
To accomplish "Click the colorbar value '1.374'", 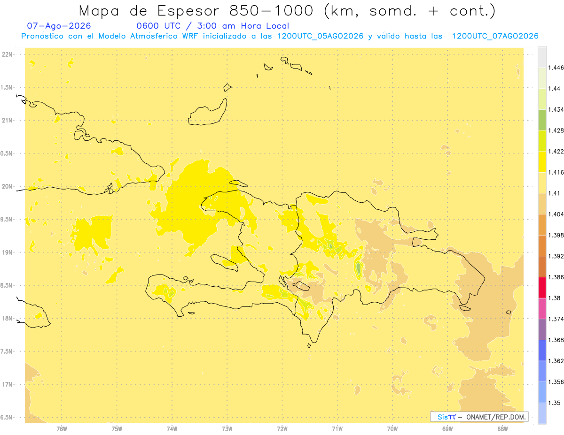I will click(x=556, y=319).
